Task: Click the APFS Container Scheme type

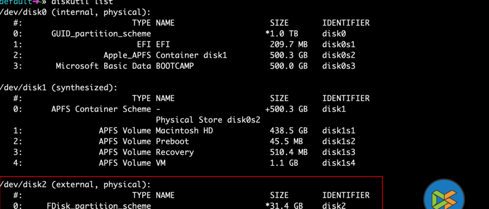Action: [101, 109]
